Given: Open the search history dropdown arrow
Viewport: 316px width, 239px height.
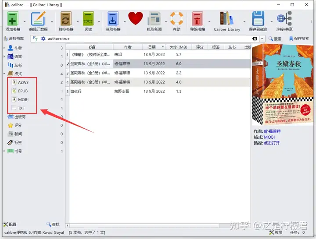Looking at the screenshot, I should (262, 39).
